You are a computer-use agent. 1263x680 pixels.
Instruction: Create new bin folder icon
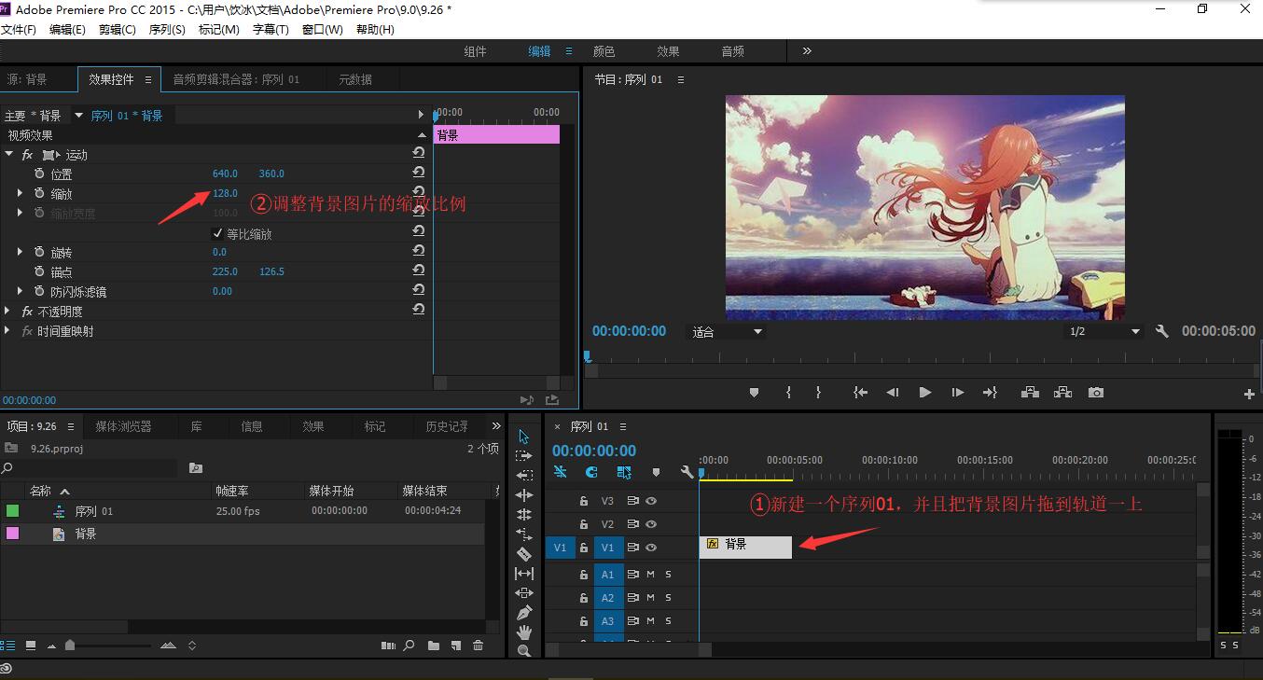[434, 645]
